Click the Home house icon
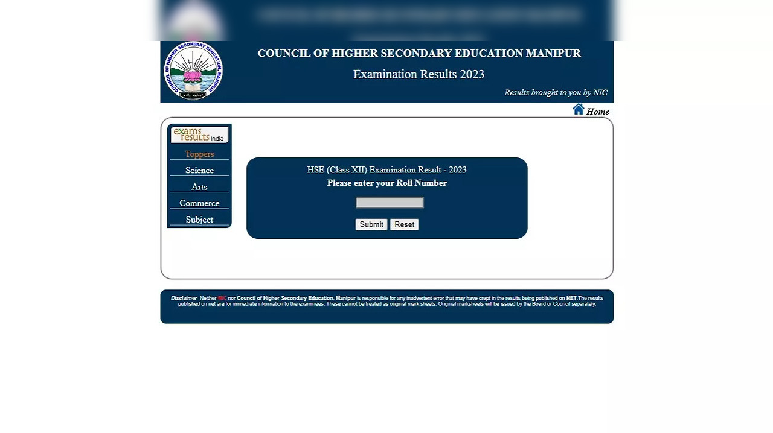Screen dimensions: 773x433 (x=579, y=109)
